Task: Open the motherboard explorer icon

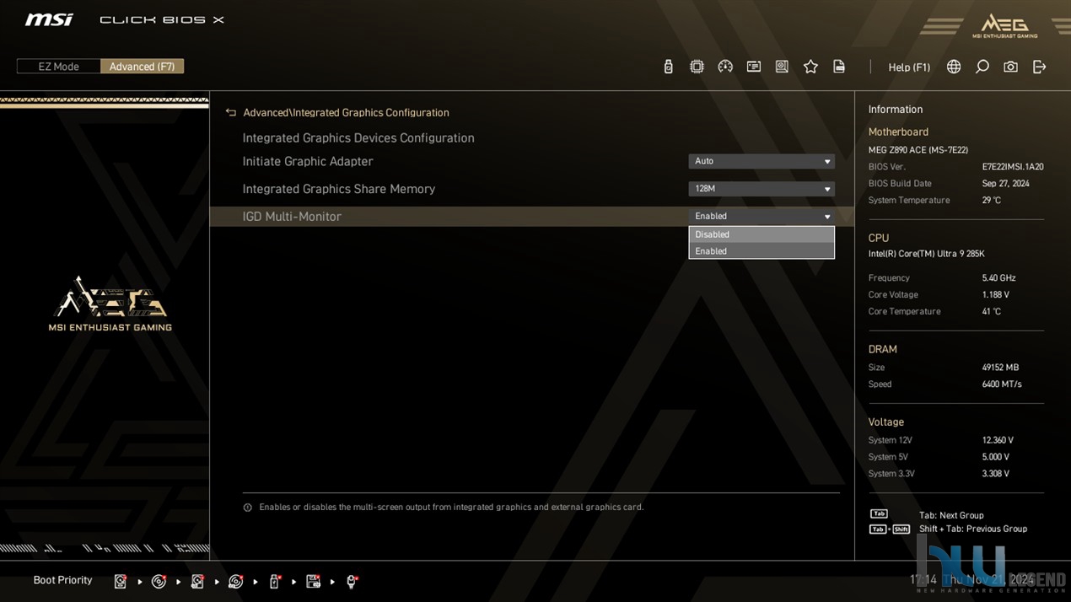Action: tap(782, 67)
